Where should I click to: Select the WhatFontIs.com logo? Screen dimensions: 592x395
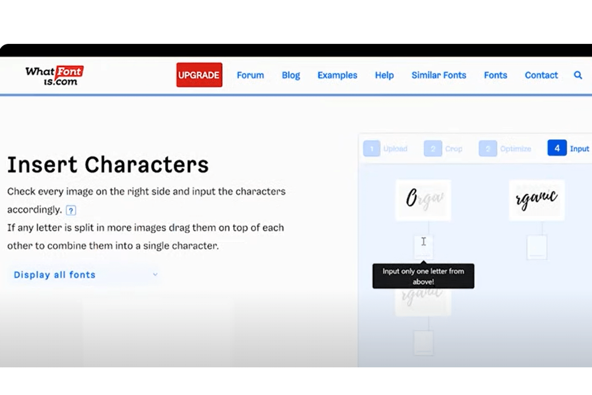pyautogui.click(x=54, y=75)
